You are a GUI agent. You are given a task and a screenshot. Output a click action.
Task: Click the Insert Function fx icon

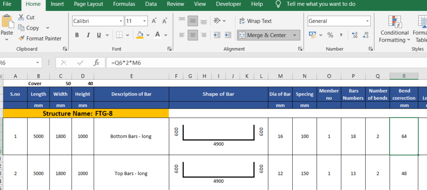click(96, 63)
